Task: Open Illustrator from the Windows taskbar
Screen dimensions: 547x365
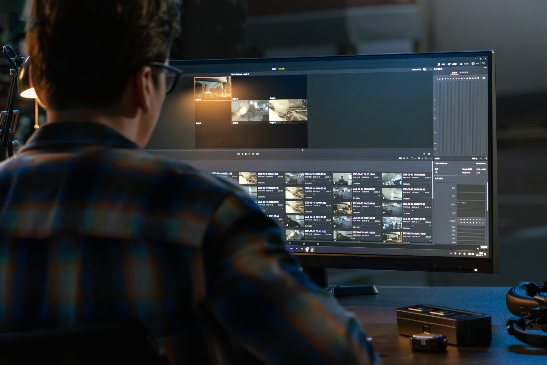Action: pyautogui.click(x=302, y=249)
